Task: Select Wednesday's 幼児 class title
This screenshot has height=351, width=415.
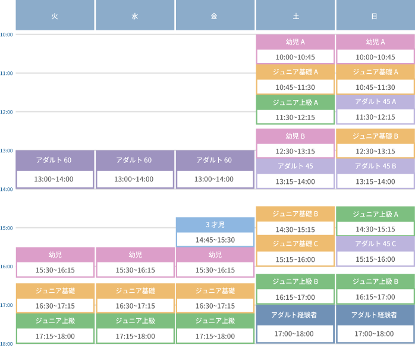Action: click(135, 255)
